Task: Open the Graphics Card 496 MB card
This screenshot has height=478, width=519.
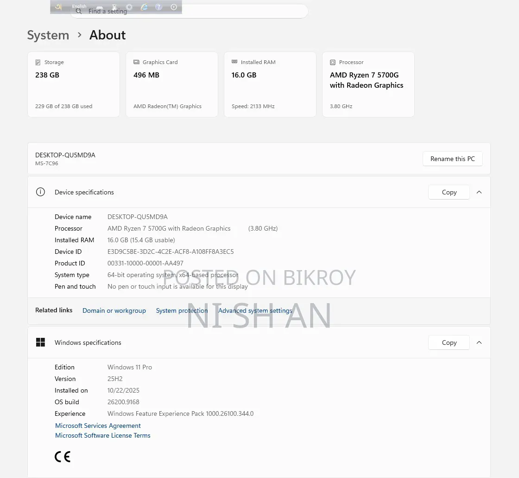Action: pyautogui.click(x=172, y=84)
